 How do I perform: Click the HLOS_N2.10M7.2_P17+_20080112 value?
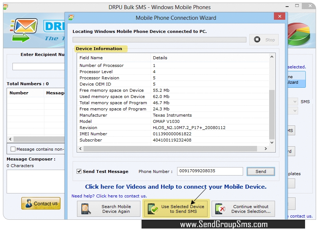[x=189, y=128]
